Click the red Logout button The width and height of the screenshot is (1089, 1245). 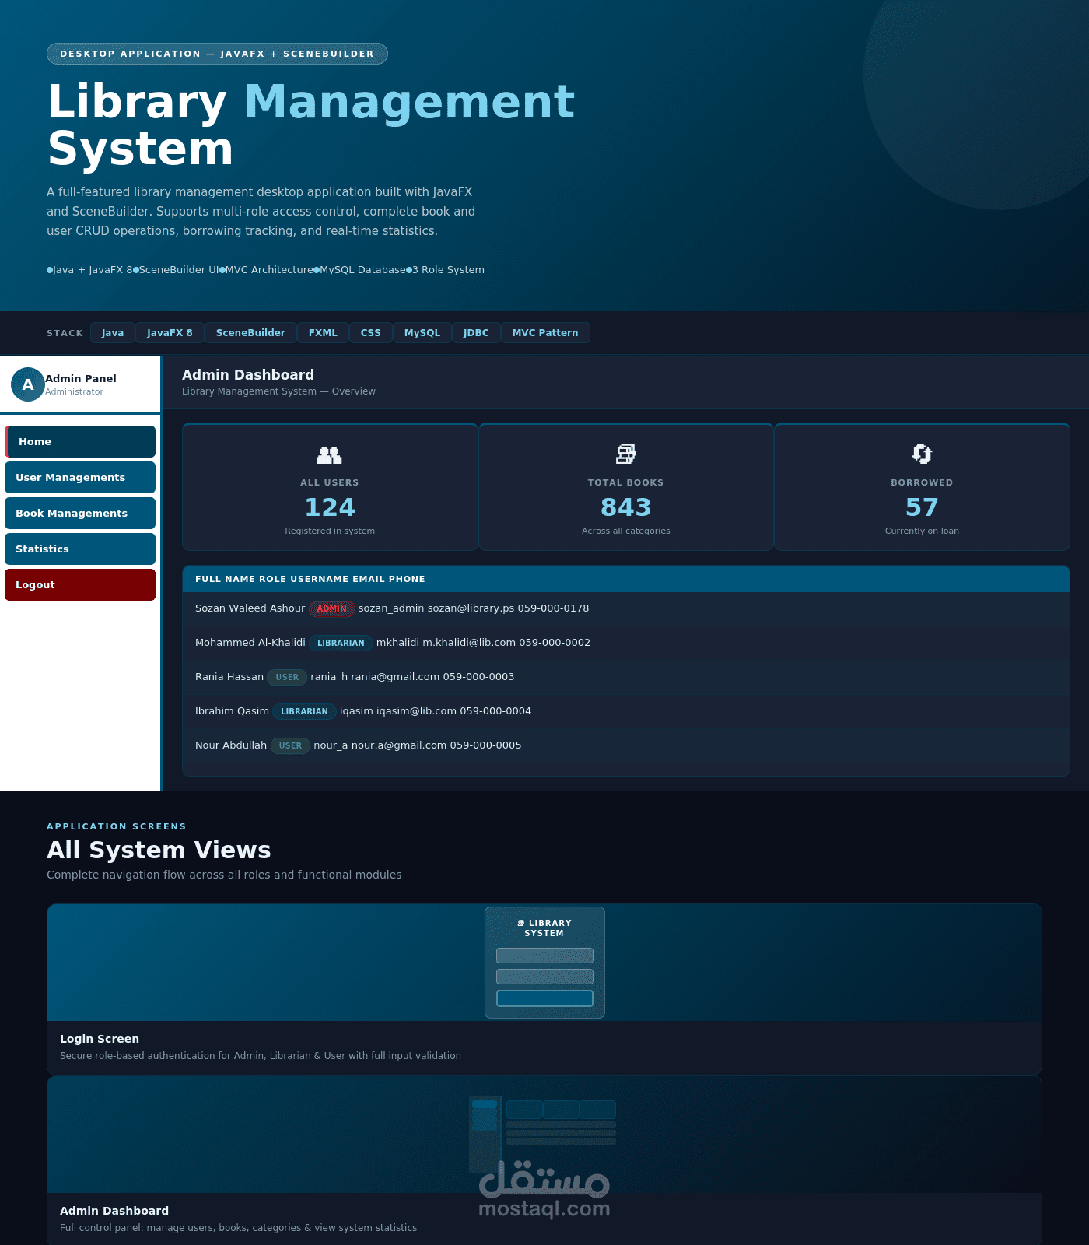point(80,584)
